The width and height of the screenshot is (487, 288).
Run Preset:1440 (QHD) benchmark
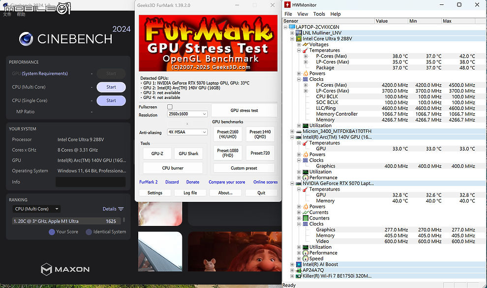click(x=260, y=134)
